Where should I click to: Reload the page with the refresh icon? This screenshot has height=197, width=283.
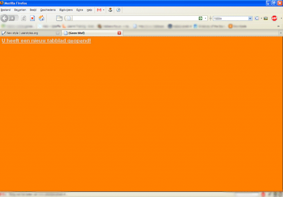click(x=24, y=18)
